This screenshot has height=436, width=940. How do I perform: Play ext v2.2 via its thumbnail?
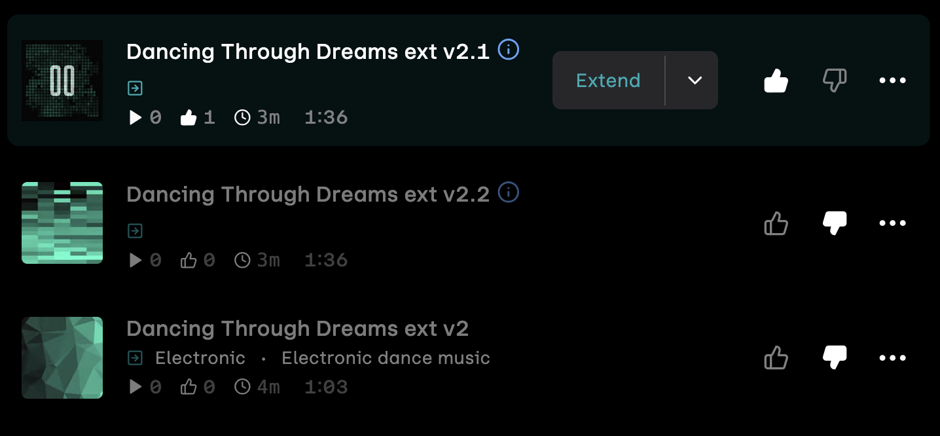click(62, 223)
